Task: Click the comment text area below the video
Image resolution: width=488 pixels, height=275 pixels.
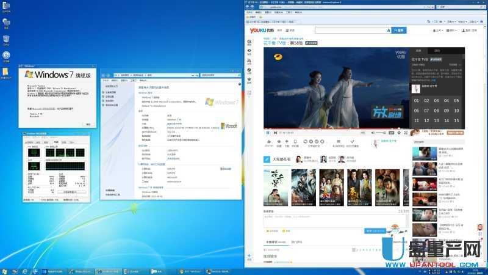Action: pyautogui.click(x=335, y=221)
